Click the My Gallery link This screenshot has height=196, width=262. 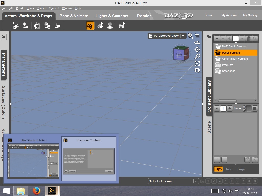click(250, 15)
